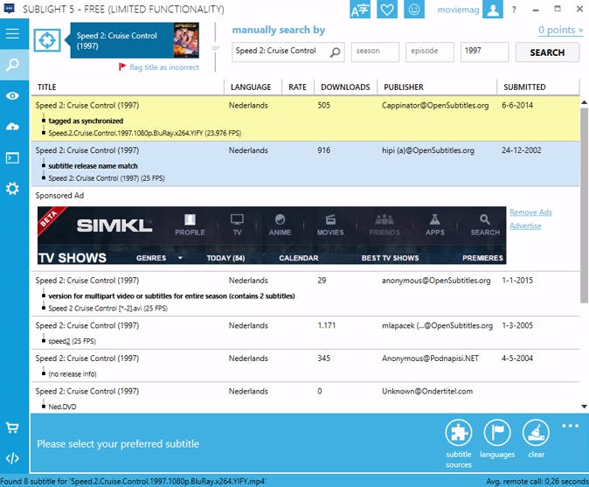This screenshot has height=487, width=589.
Task: Sort by LANGUAGE column header
Action: coord(253,87)
